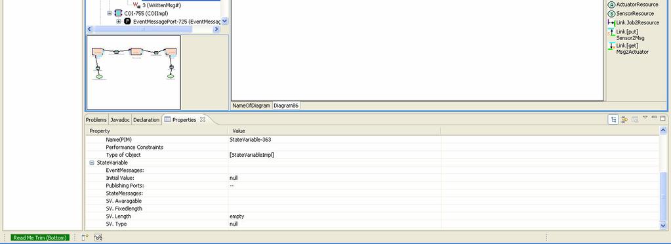Pick the Link [put] Sensor2Msg tool

[626, 35]
